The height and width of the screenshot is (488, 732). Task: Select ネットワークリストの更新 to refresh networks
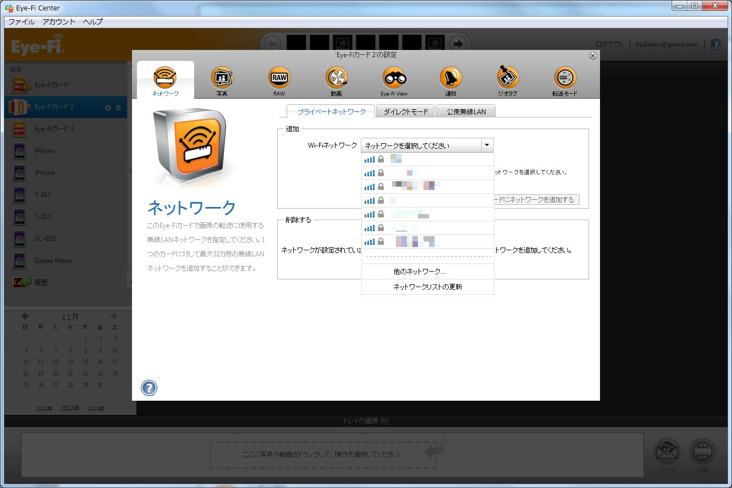click(427, 285)
